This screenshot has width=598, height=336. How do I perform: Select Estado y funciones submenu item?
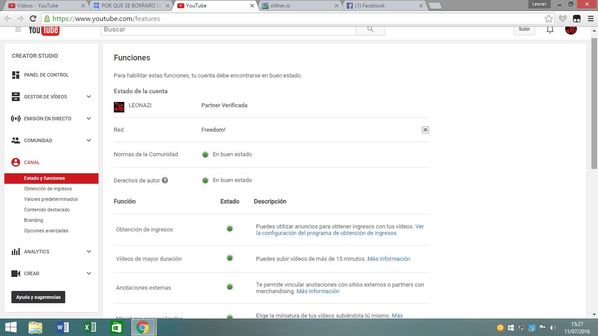[x=51, y=178]
